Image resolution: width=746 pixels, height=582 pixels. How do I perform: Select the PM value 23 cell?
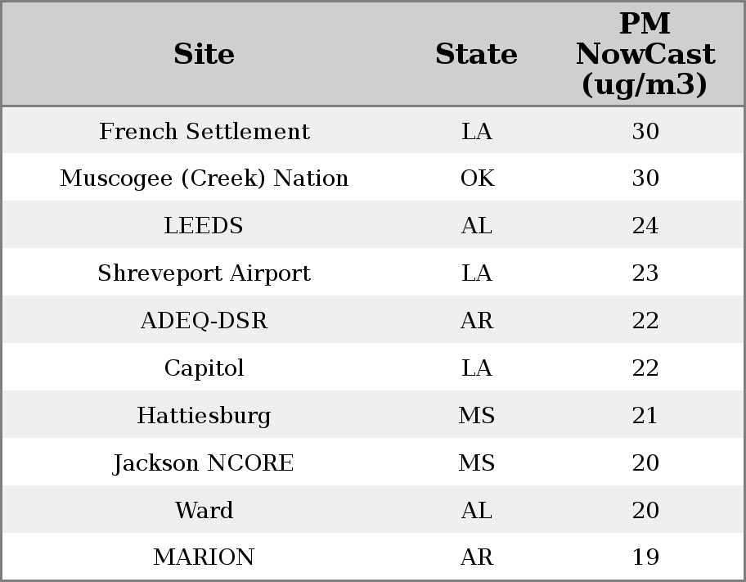point(645,273)
